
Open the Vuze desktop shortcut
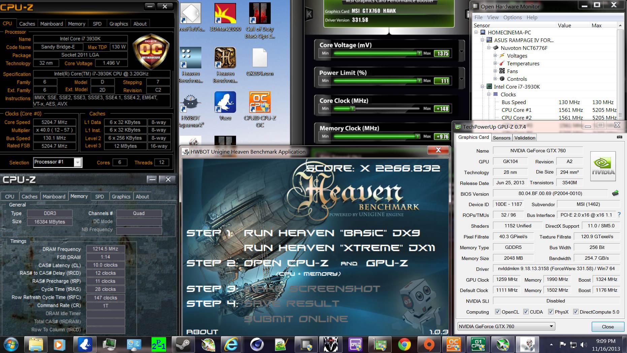tap(225, 106)
